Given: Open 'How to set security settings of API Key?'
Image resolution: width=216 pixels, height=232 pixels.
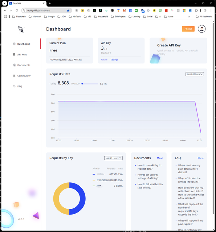Looking at the screenshot, I should click(148, 177).
